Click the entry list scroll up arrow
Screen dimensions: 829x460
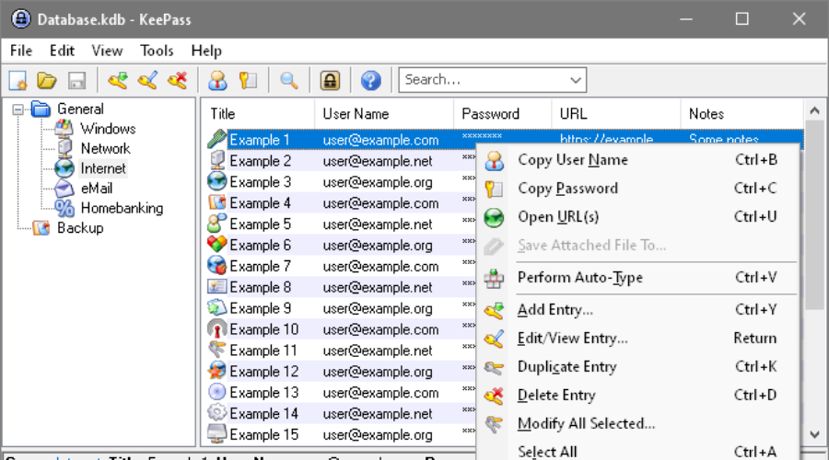click(815, 110)
